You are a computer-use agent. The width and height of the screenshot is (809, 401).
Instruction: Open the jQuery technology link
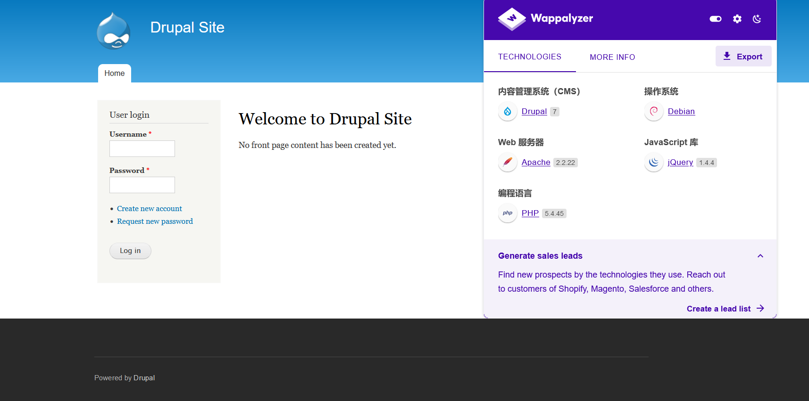point(680,163)
